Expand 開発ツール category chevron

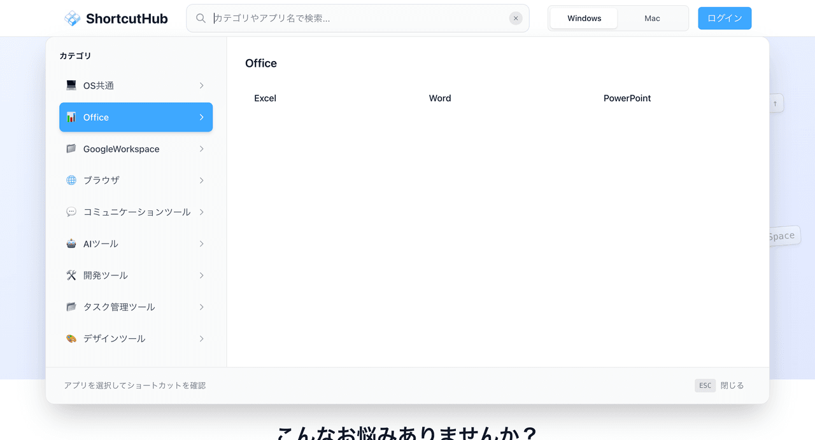pos(201,275)
